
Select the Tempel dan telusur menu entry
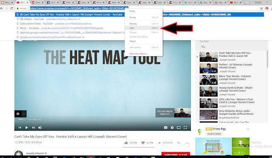tap(144, 37)
